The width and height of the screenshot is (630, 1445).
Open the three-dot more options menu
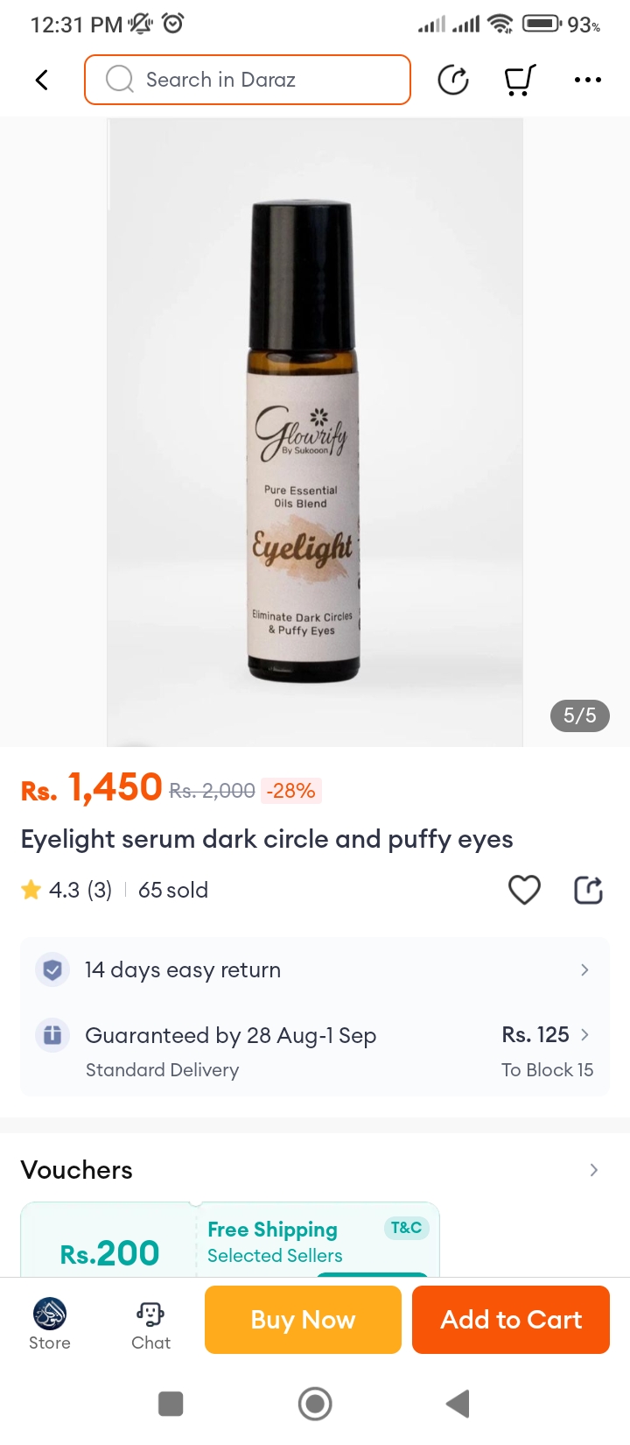[x=587, y=80]
